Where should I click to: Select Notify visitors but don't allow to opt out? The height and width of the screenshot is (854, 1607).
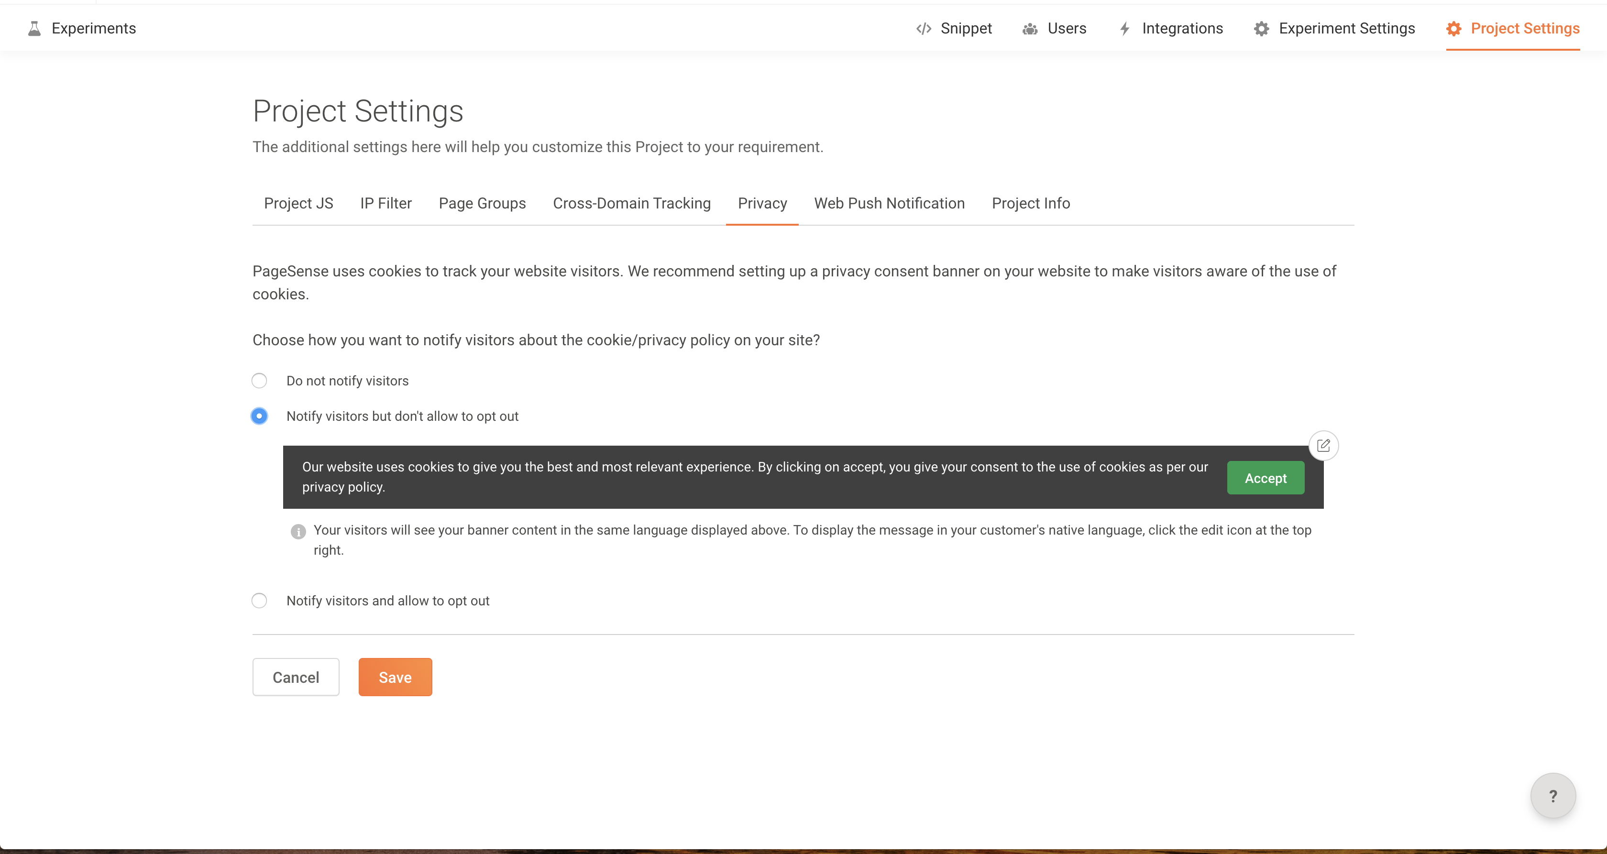[259, 416]
